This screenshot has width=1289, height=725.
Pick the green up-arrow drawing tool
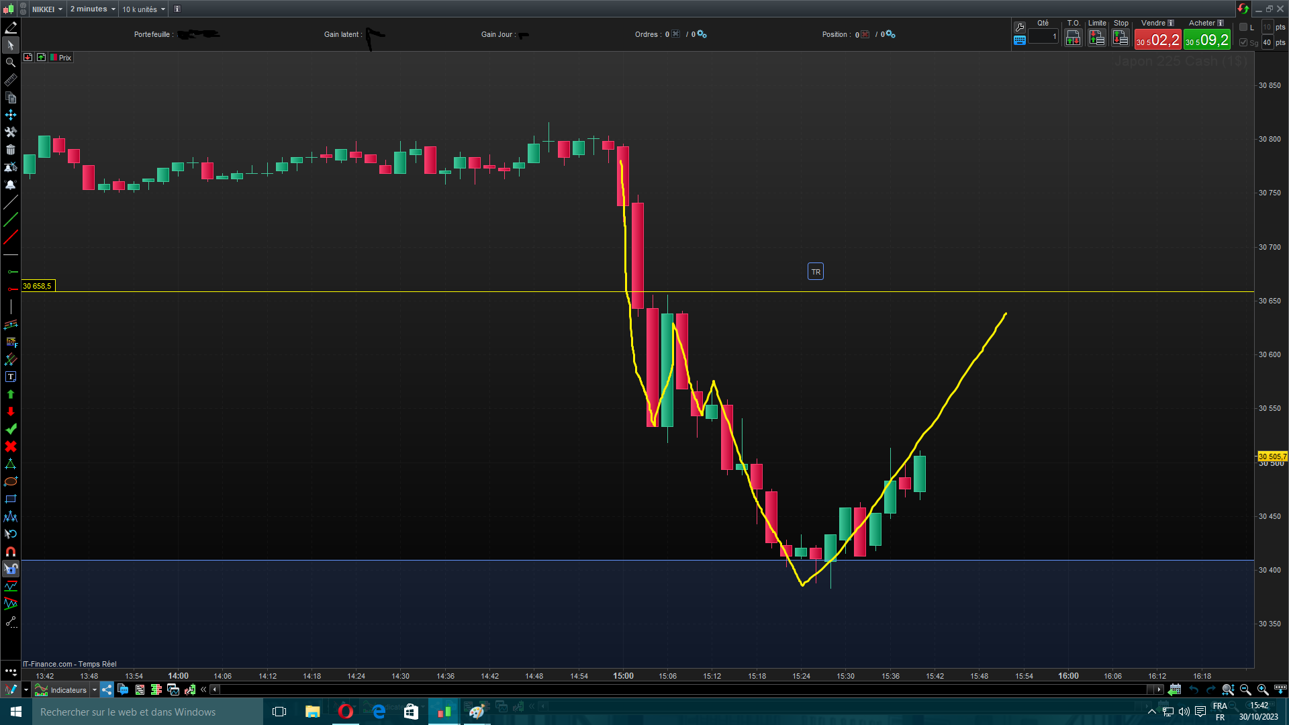pyautogui.click(x=10, y=395)
